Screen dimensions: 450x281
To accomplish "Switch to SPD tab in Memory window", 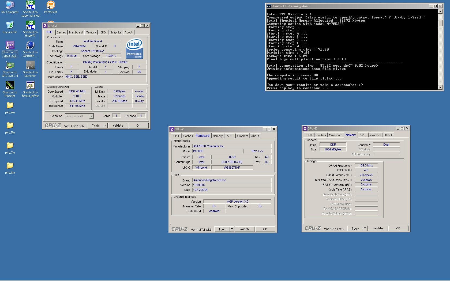I will (x=363, y=135).
